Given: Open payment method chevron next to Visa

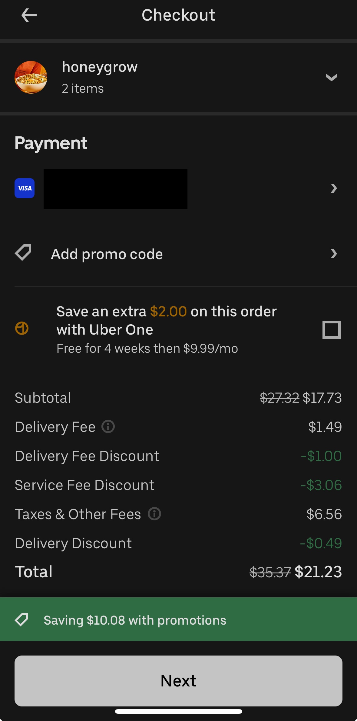Looking at the screenshot, I should pyautogui.click(x=334, y=188).
